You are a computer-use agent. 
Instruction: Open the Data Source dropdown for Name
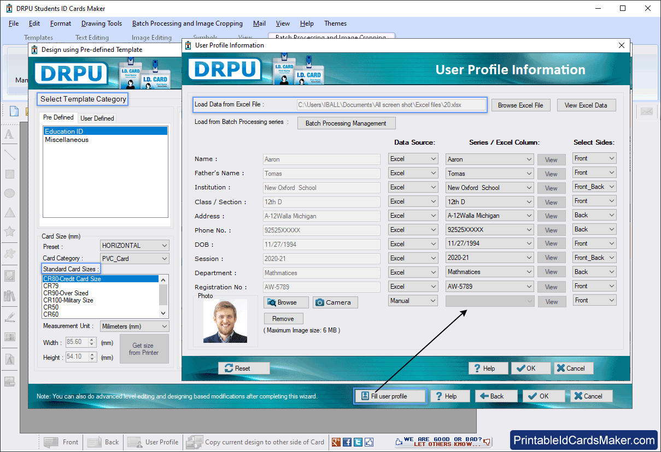[413, 159]
